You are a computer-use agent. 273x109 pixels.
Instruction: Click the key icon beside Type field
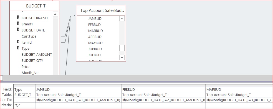pos(18,48)
